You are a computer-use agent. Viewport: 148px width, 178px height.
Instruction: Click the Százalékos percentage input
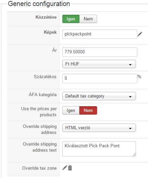click(x=100, y=78)
